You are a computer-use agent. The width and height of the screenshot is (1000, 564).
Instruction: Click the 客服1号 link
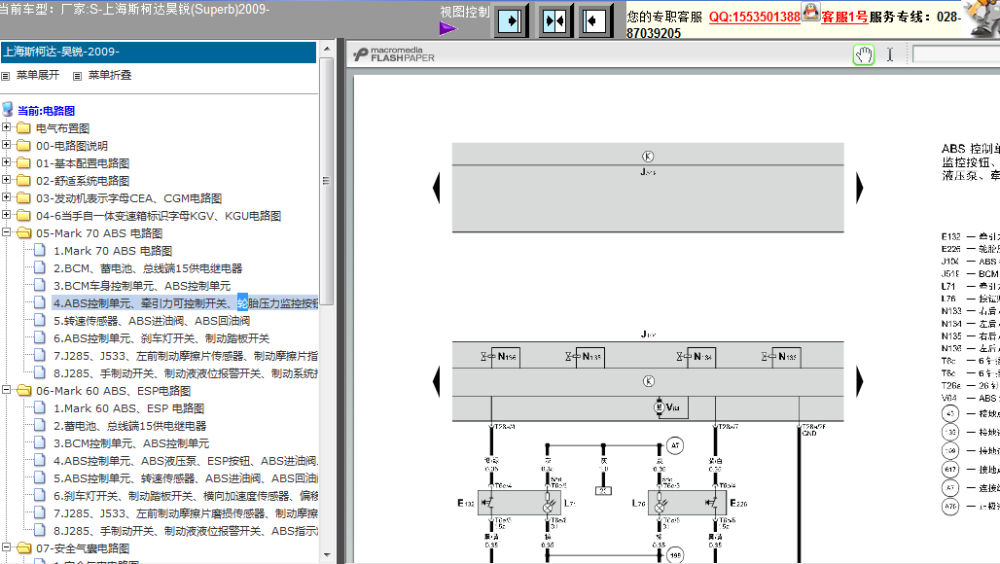point(844,18)
